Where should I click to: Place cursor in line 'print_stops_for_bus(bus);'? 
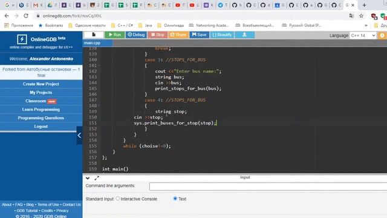[188, 88]
